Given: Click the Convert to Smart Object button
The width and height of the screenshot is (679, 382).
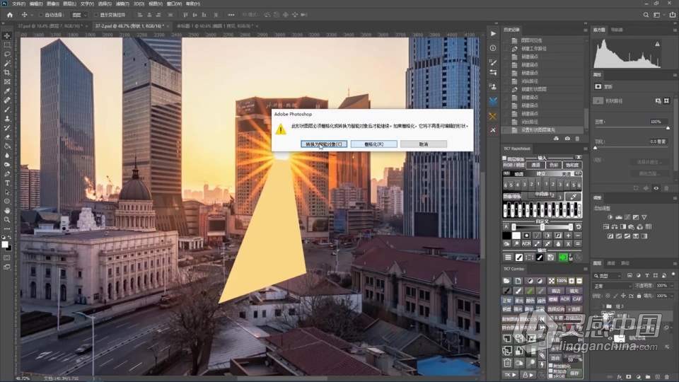Looking at the screenshot, I should pyautogui.click(x=324, y=144).
